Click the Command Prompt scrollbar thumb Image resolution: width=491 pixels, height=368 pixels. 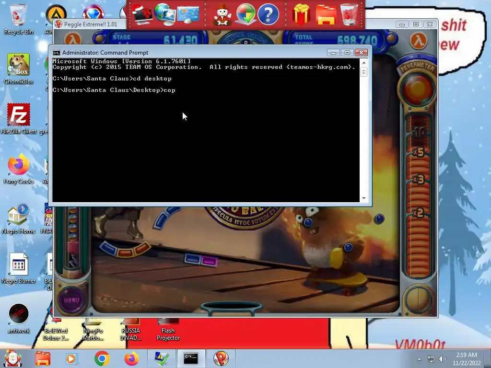(x=363, y=72)
